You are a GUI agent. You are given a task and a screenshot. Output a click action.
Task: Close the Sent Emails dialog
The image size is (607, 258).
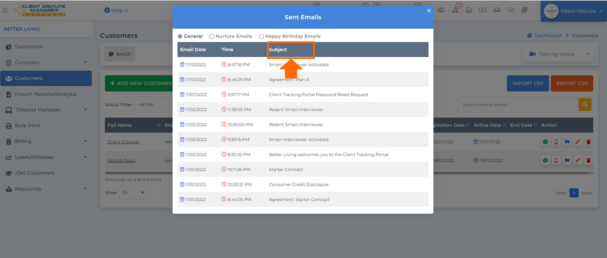[429, 10]
